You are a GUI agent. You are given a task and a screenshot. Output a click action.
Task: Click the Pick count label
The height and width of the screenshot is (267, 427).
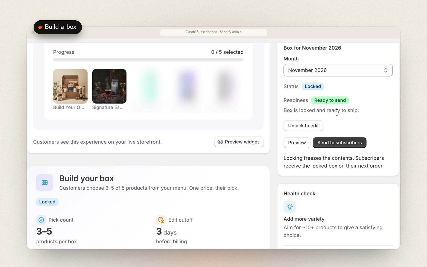tap(61, 220)
